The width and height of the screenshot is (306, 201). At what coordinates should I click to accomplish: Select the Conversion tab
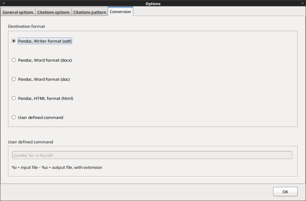click(120, 11)
